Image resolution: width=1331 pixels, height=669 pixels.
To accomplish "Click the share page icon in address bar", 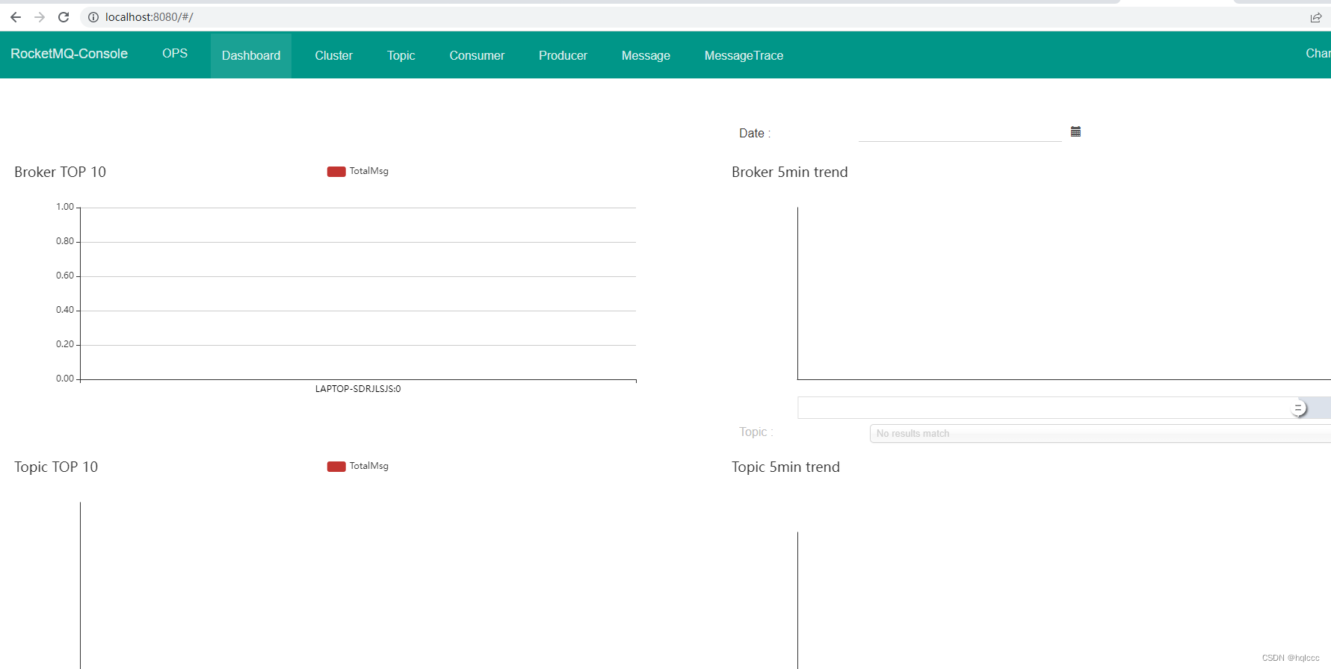I will click(1316, 17).
